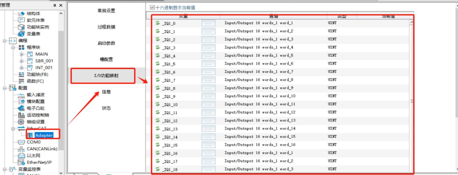This screenshot has height=175, width=458.
Task: Click the mapping icon beside _IQ1_2
Action: click(x=157, y=39)
